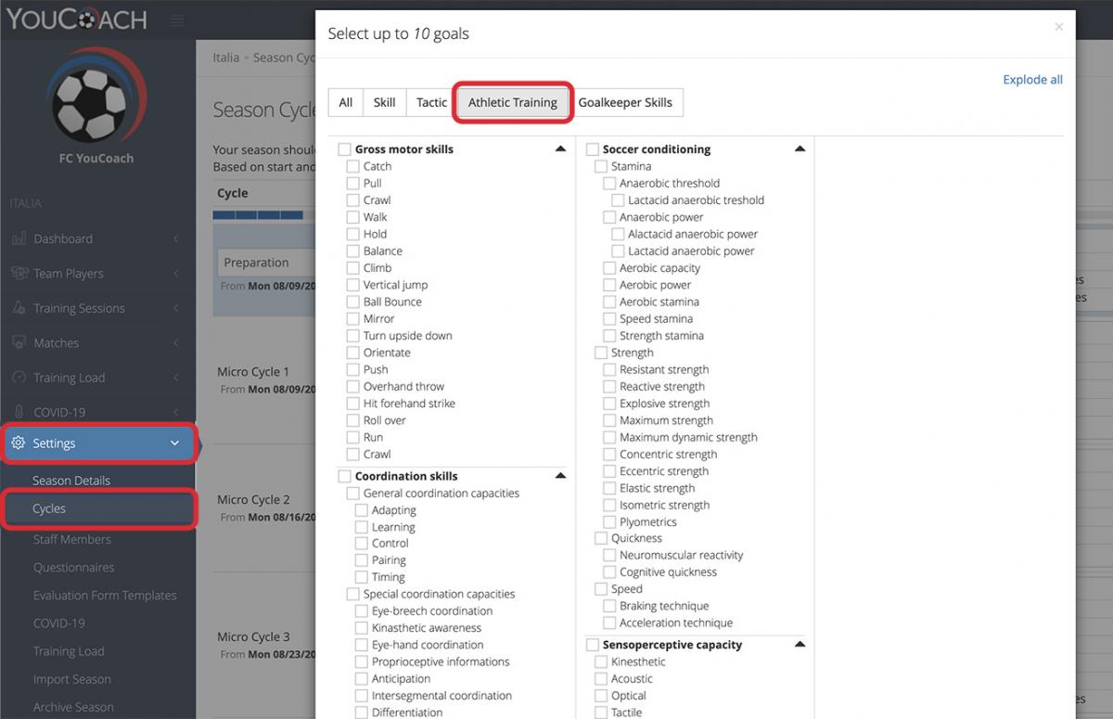The width and height of the screenshot is (1113, 719).
Task: Click the Settings gear icon in sidebar
Action: 19,443
